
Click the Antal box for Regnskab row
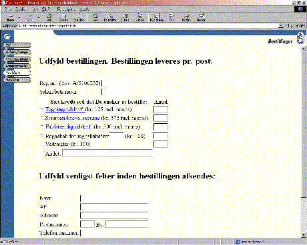(161, 135)
